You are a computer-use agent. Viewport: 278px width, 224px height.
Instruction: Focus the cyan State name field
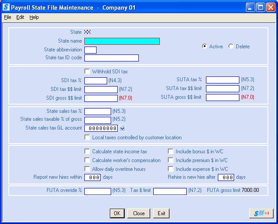coord(122,41)
